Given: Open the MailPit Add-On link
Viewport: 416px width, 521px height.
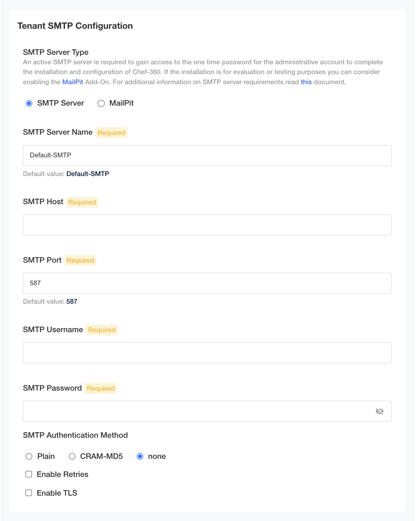Looking at the screenshot, I should pos(73,82).
